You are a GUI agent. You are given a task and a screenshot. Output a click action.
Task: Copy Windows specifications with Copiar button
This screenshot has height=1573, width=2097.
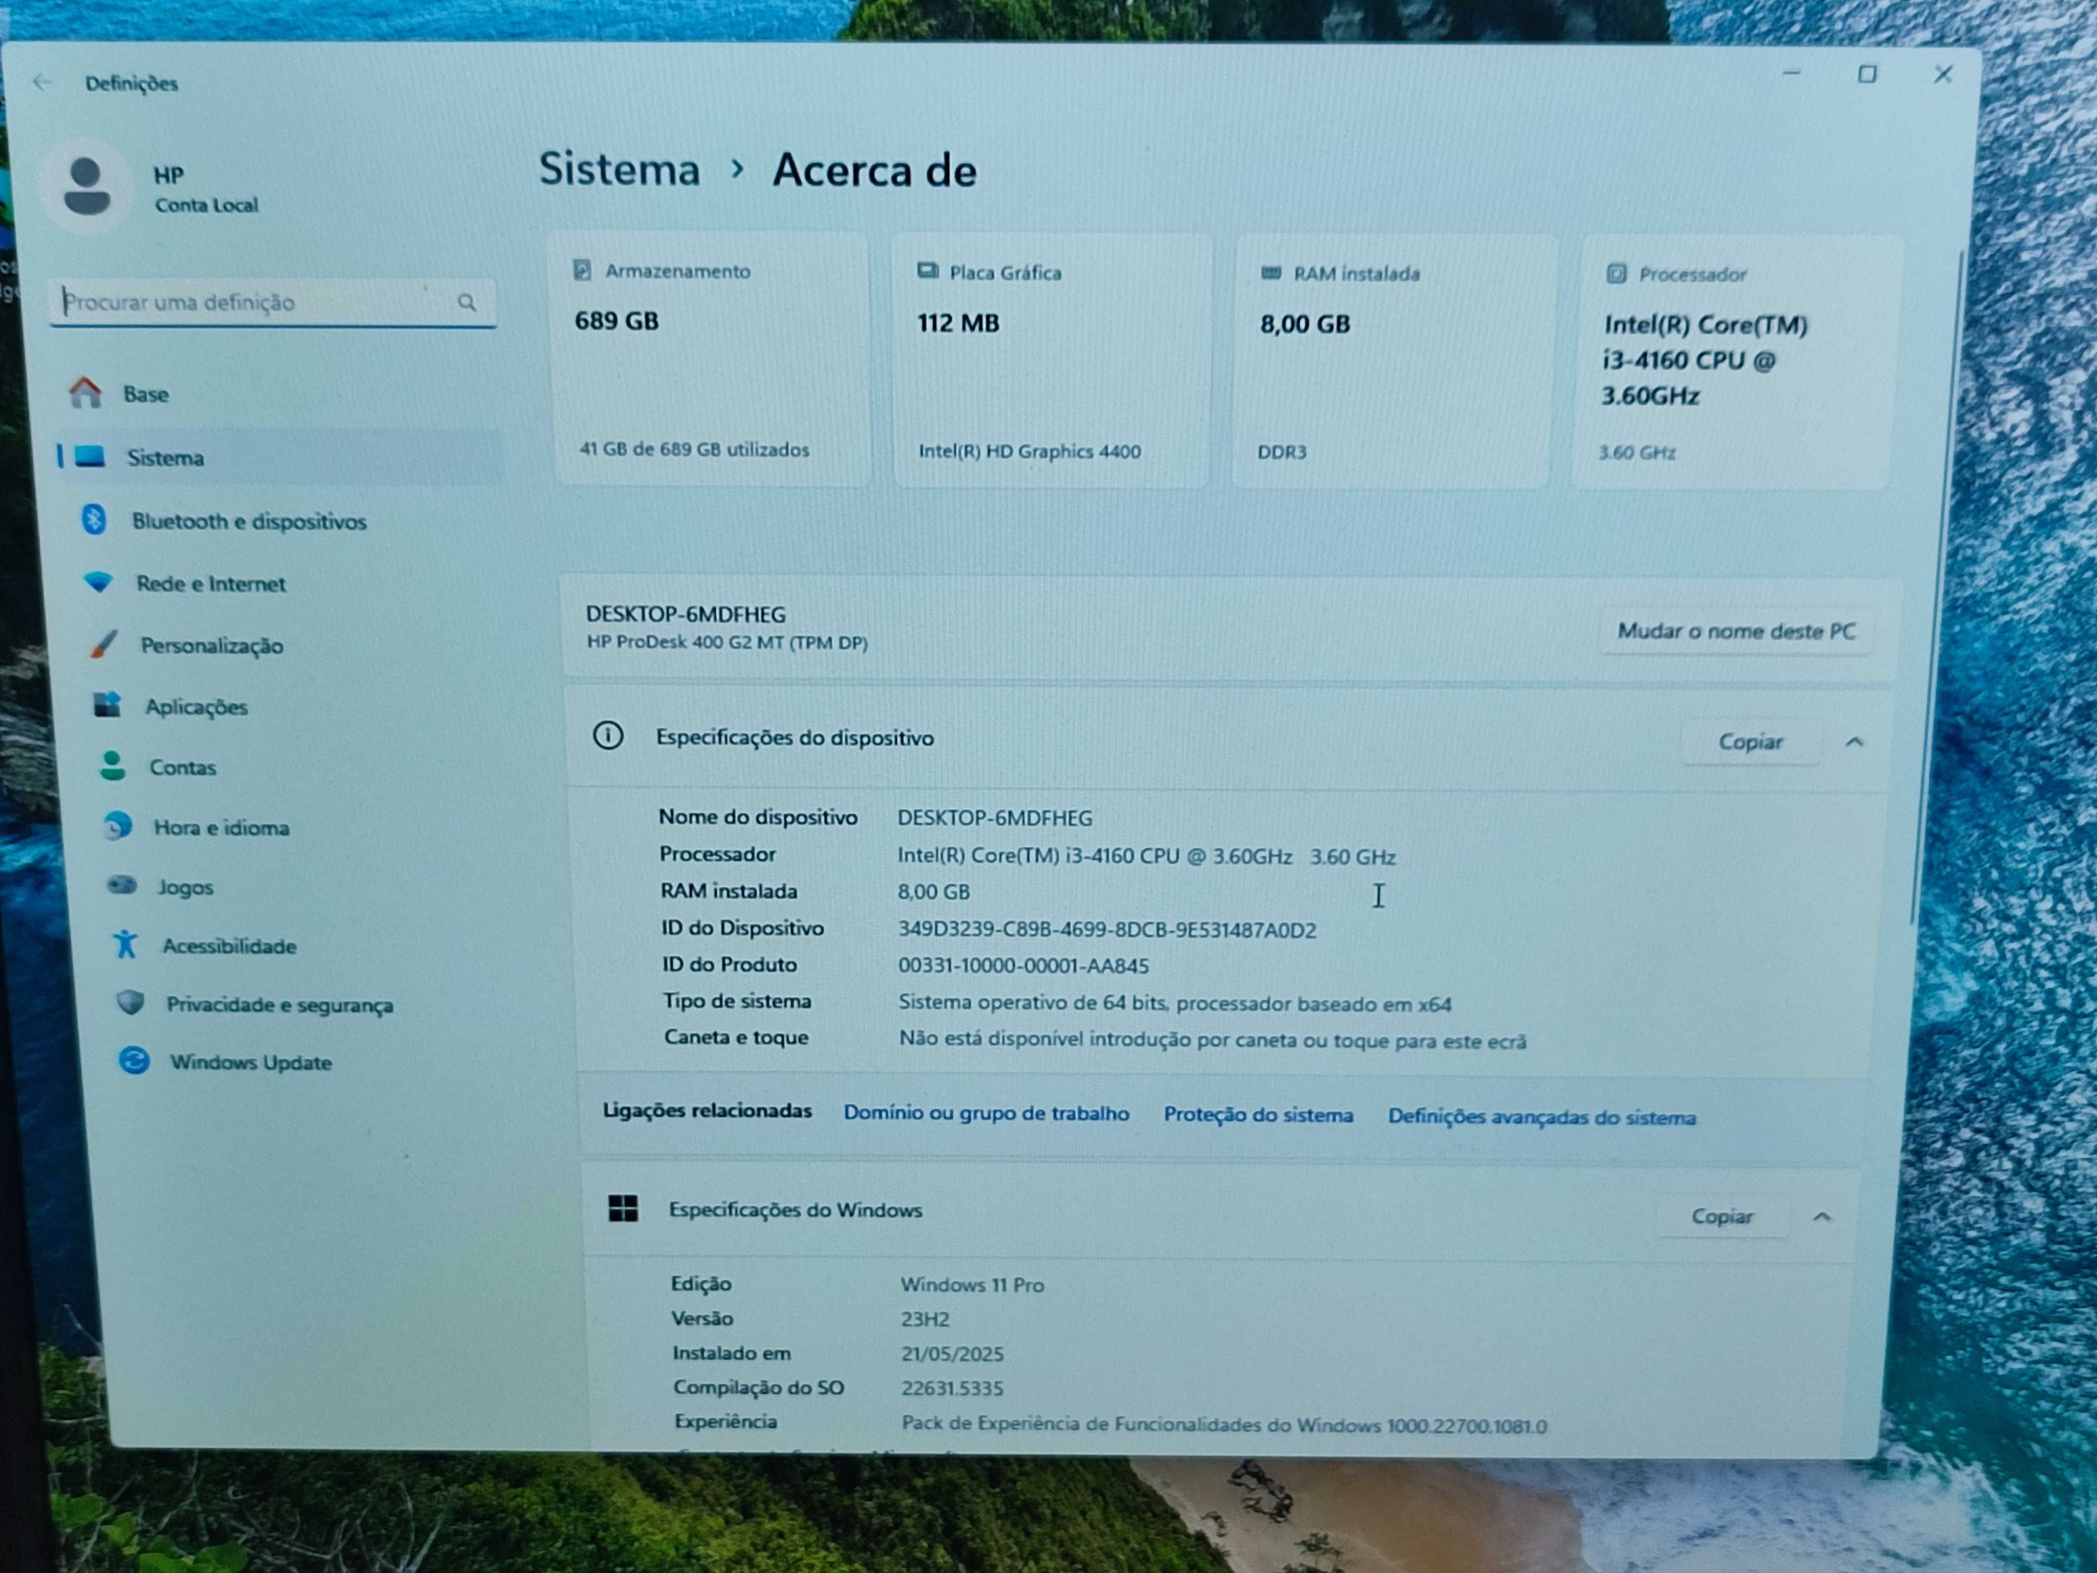(1722, 1216)
